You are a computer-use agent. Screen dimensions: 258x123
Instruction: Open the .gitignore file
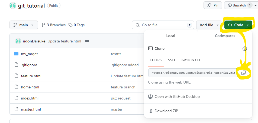[29, 65]
